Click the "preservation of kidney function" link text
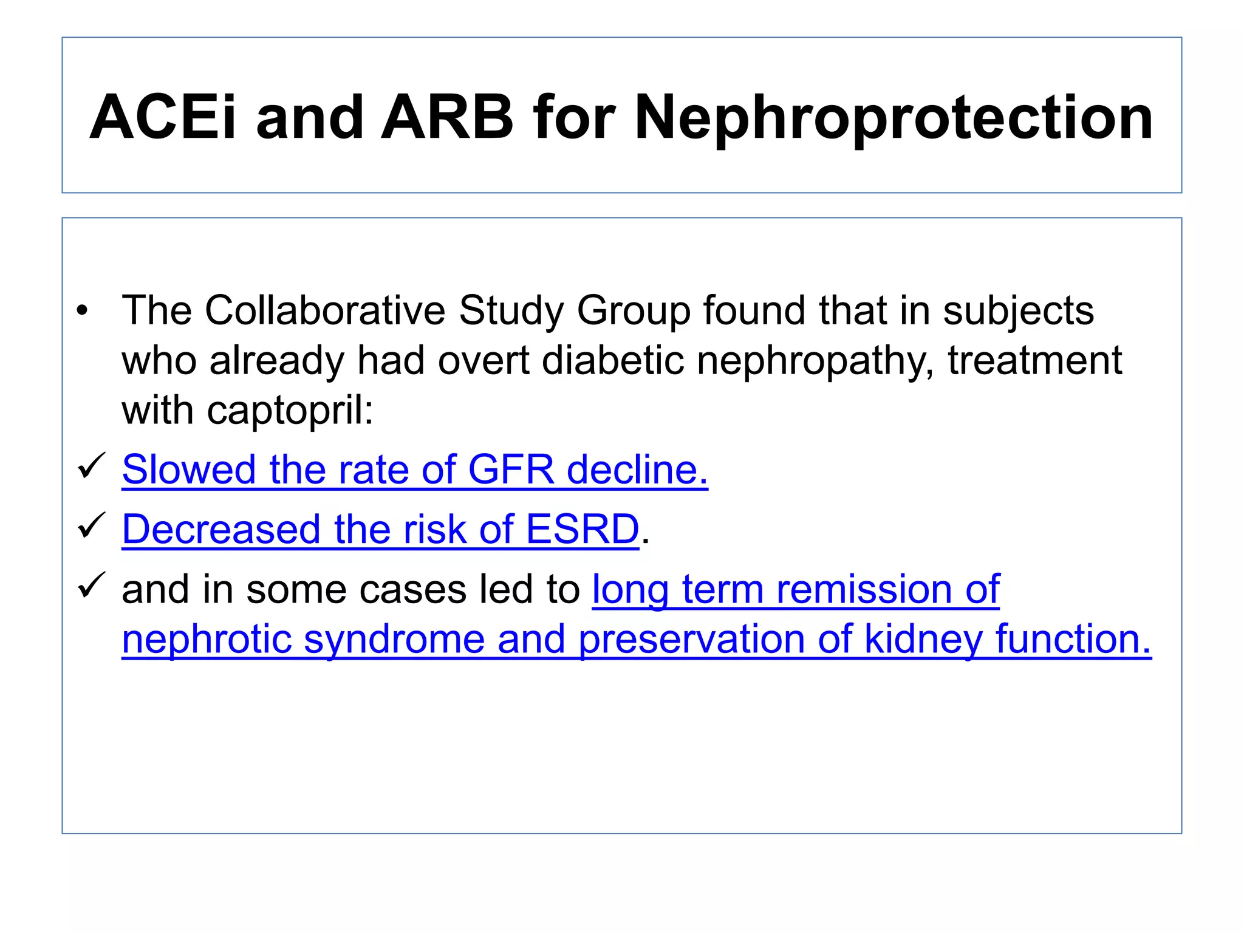1244x933 pixels. pyautogui.click(x=865, y=640)
